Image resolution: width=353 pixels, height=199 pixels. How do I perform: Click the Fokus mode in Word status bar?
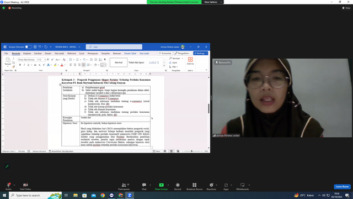click(156, 151)
